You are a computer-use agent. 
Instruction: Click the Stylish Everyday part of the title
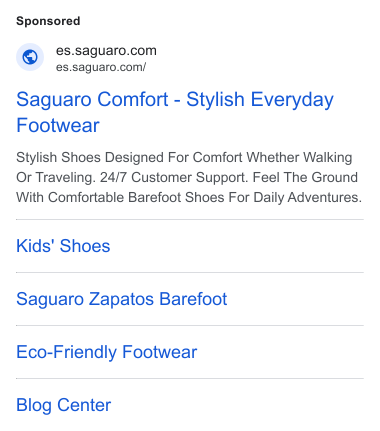click(260, 99)
